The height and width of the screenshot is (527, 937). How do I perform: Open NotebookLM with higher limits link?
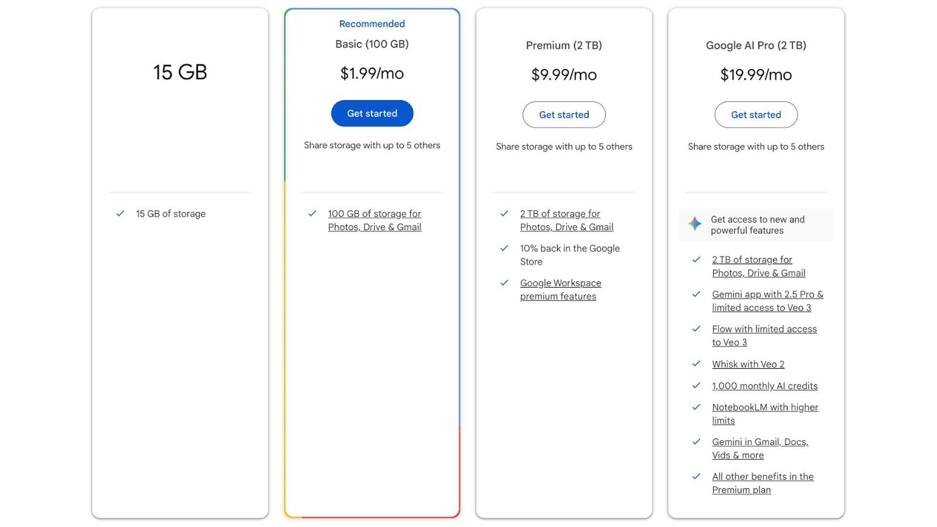pyautogui.click(x=765, y=413)
